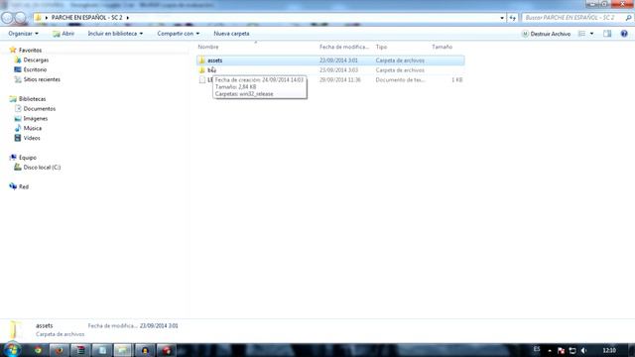Select Imágenes library

[x=36, y=118]
